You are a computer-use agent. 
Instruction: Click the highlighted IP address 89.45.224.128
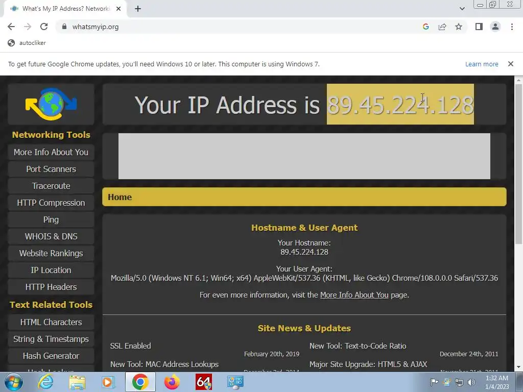pyautogui.click(x=400, y=104)
